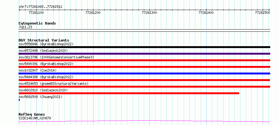Open the nsv6572498 (Sedlazeck2020) label

43,51
